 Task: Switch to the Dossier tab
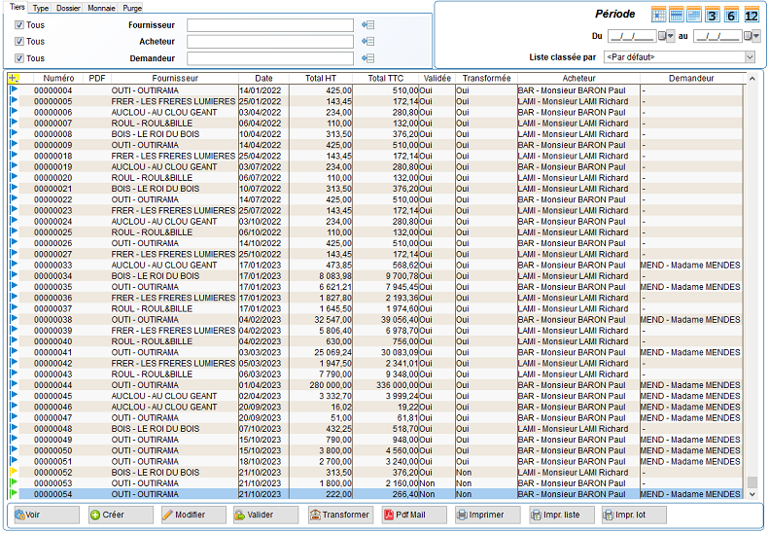[68, 7]
